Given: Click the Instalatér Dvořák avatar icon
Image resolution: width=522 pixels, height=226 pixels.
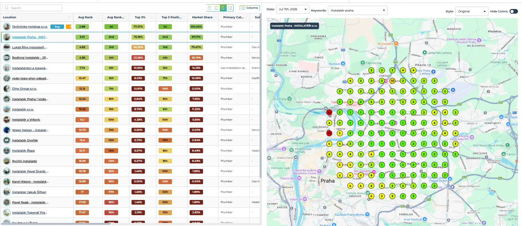Looking at the screenshot, I should pos(7,140).
